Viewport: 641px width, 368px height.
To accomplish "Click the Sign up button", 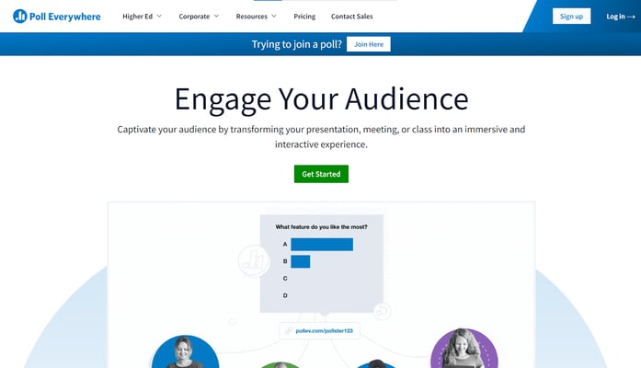I will pos(571,17).
